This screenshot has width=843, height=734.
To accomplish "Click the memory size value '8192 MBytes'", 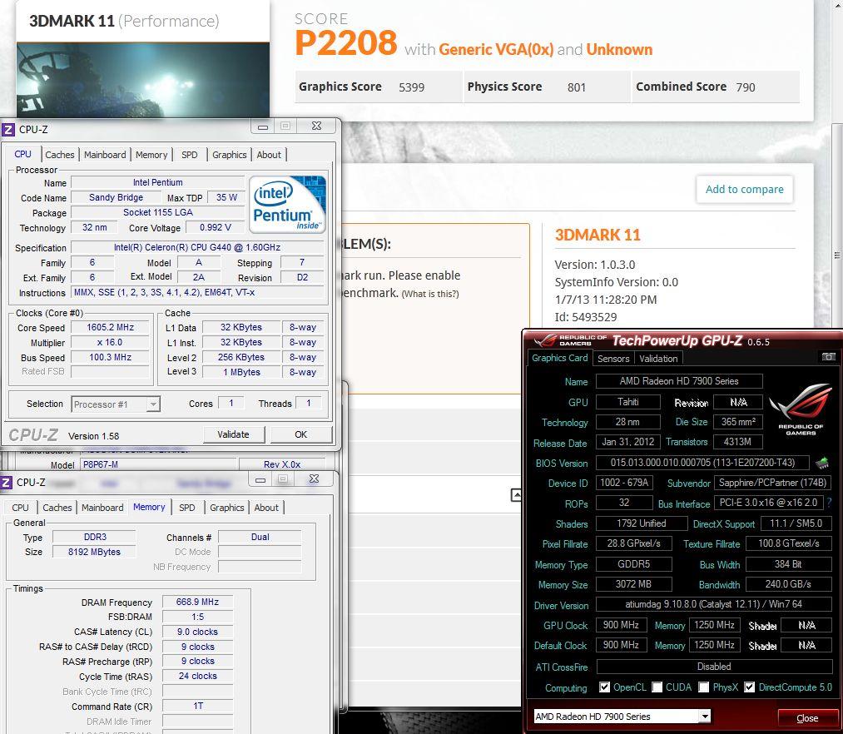I will 94,553.
